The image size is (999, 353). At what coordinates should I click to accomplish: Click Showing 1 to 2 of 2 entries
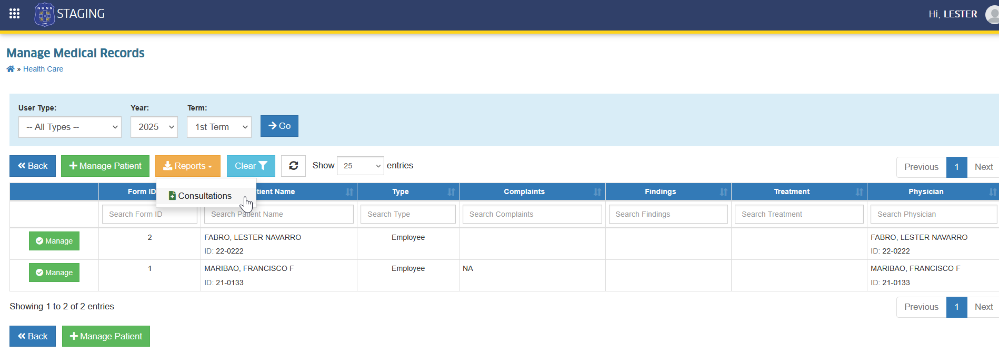pos(62,306)
